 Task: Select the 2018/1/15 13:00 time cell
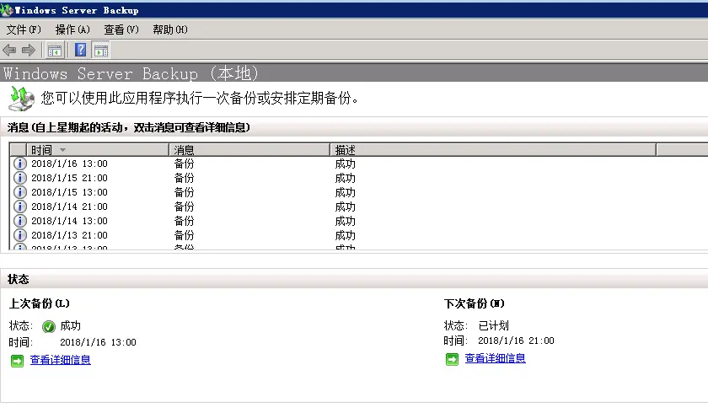pos(69,192)
